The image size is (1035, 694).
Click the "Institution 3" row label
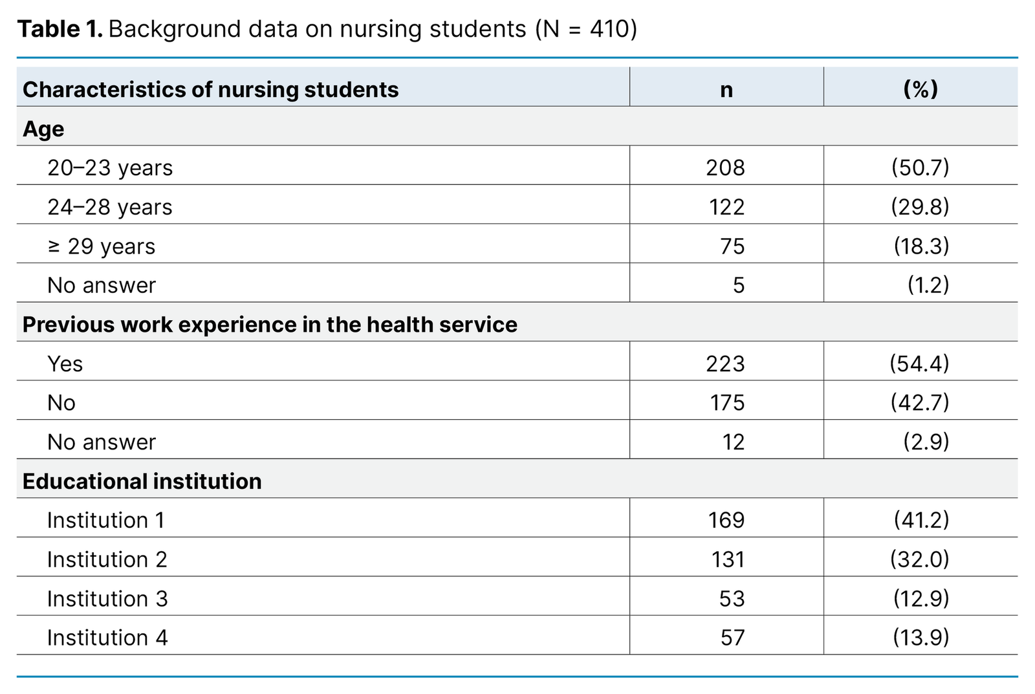(107, 599)
